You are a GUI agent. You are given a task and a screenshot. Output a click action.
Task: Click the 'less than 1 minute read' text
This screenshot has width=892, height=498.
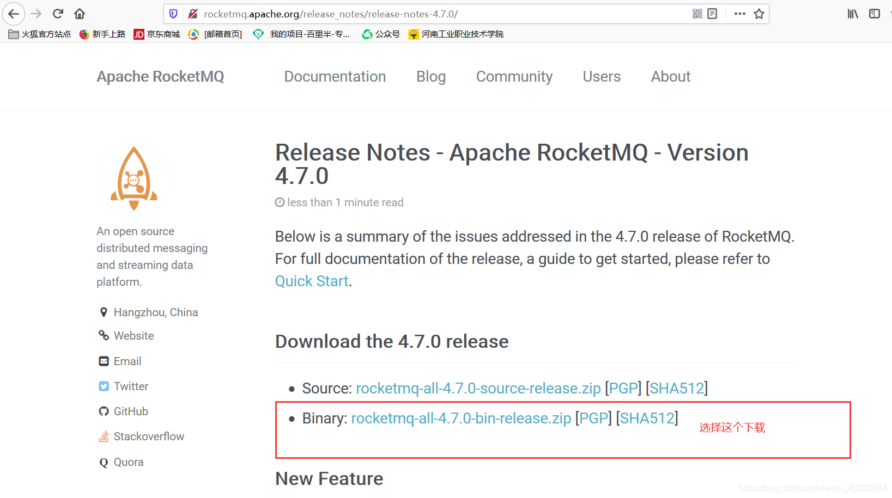click(345, 202)
